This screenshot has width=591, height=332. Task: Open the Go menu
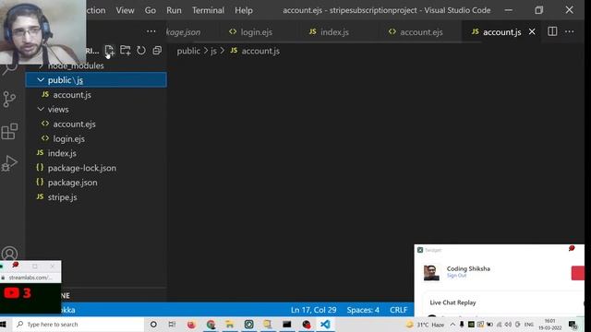coord(150,10)
